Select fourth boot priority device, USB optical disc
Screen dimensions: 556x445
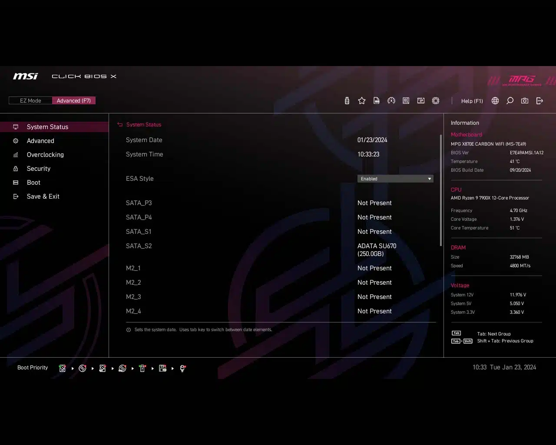tap(122, 368)
